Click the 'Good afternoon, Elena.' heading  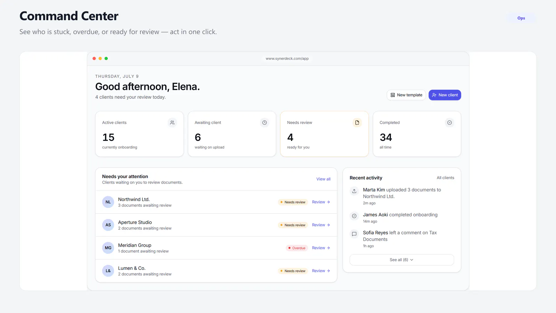(x=147, y=87)
